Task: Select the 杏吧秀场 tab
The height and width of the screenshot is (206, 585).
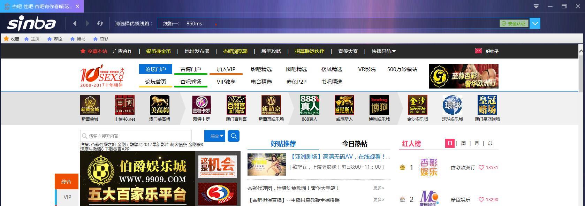Action: pyautogui.click(x=191, y=82)
